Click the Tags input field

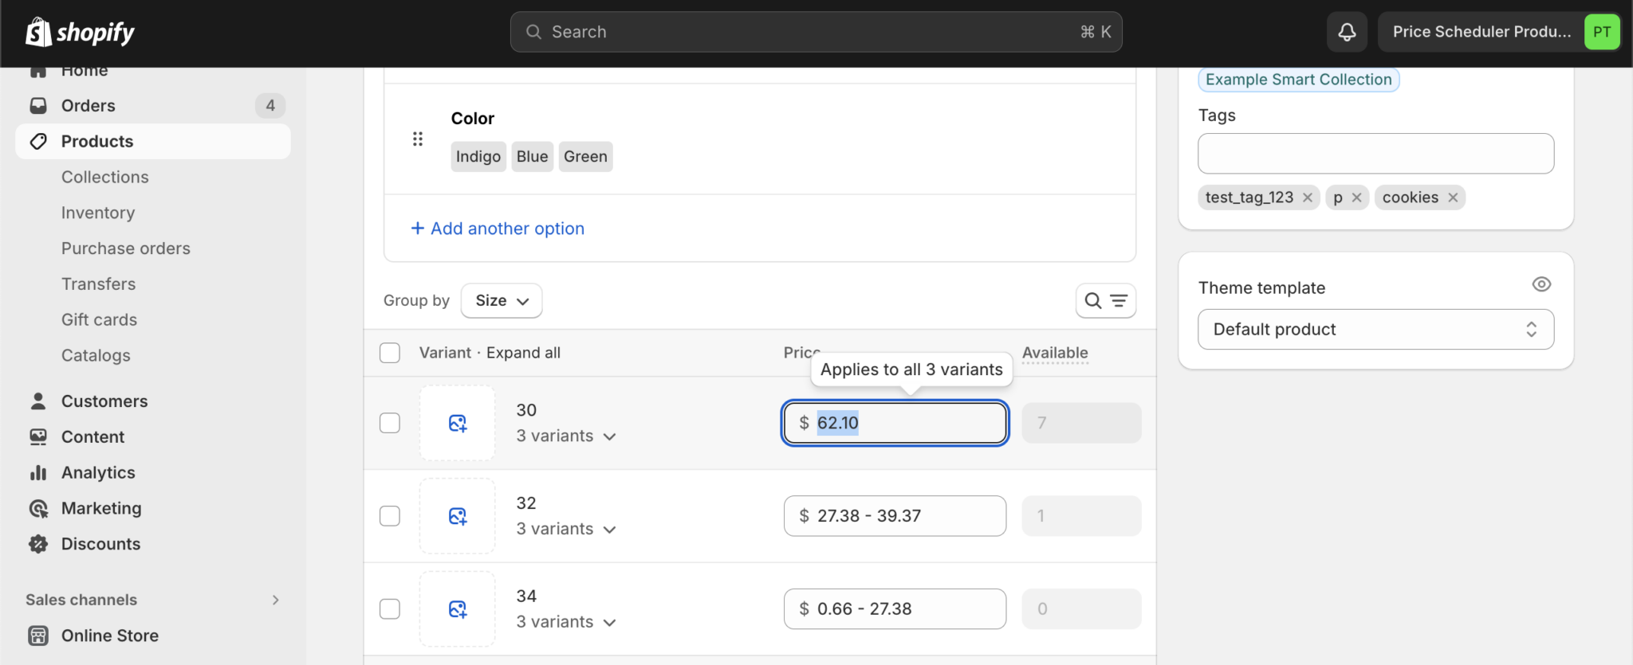pyautogui.click(x=1375, y=154)
